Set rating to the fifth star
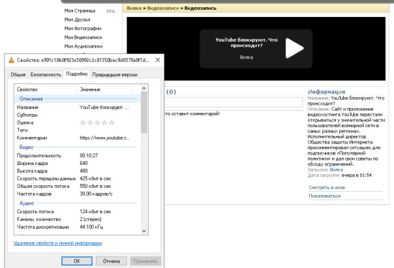394x268 pixels. coord(111,122)
